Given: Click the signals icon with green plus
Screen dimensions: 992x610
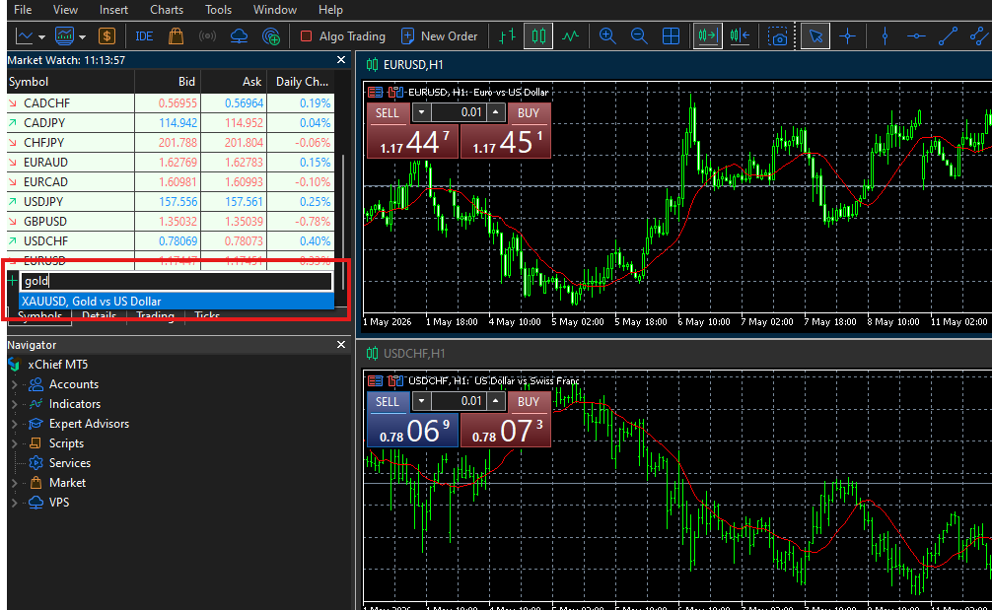Looking at the screenshot, I should tap(271, 36).
